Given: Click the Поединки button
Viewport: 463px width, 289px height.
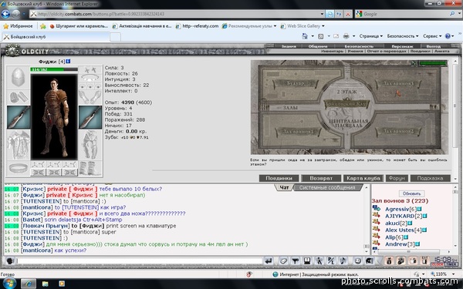Looking at the screenshot, I should click(x=279, y=178).
